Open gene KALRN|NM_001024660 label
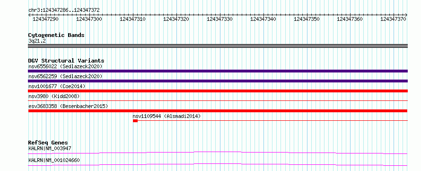Screen dimensions: 421x171 pyautogui.click(x=54, y=161)
